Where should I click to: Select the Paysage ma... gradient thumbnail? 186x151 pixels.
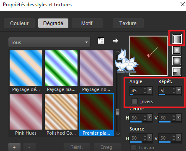pyautogui.click(x=61, y=68)
